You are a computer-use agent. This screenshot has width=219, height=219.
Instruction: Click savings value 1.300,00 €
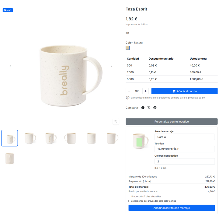pos(196,79)
